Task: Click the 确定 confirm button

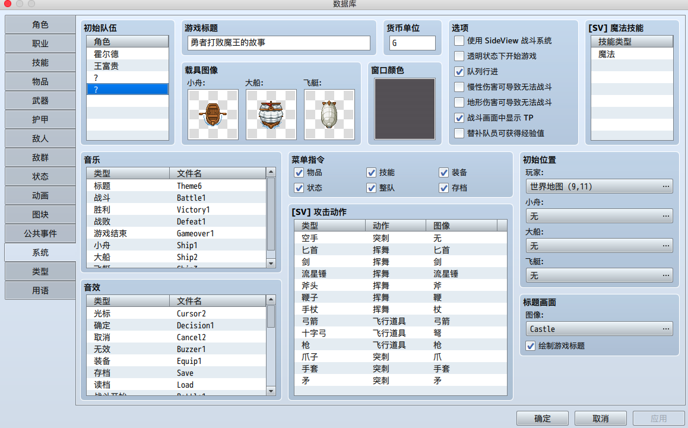Action: point(542,418)
